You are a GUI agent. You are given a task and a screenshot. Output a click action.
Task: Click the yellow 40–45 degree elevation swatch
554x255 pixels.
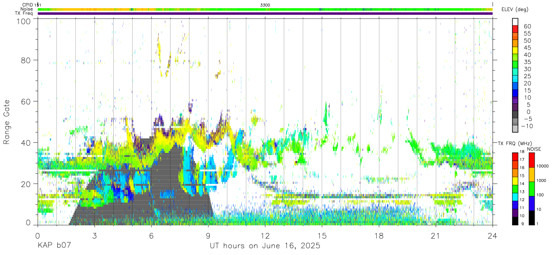[x=515, y=51]
